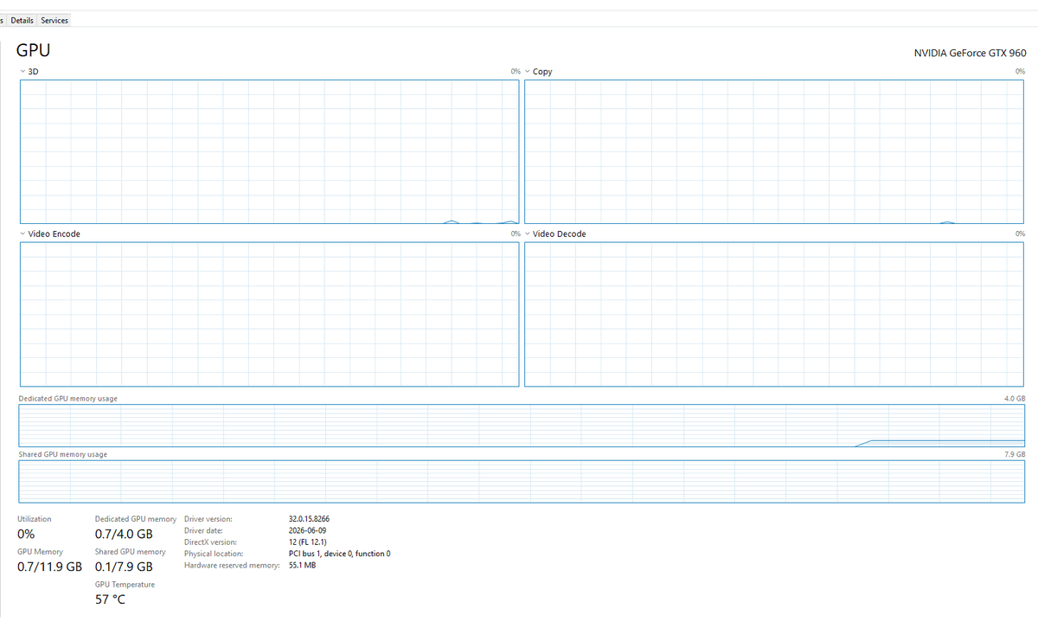This screenshot has width=1038, height=641.
Task: Select the 0.1/7.9 GB shared memory value
Action: pos(124,567)
